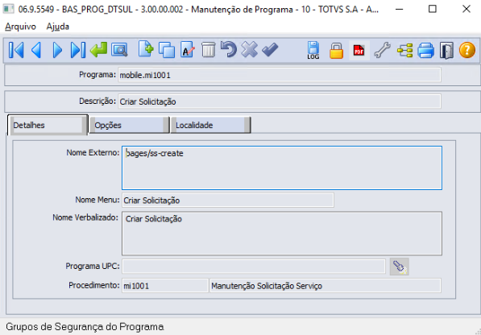Click the application icon in title bar
The height and width of the screenshot is (335, 481).
click(x=8, y=9)
